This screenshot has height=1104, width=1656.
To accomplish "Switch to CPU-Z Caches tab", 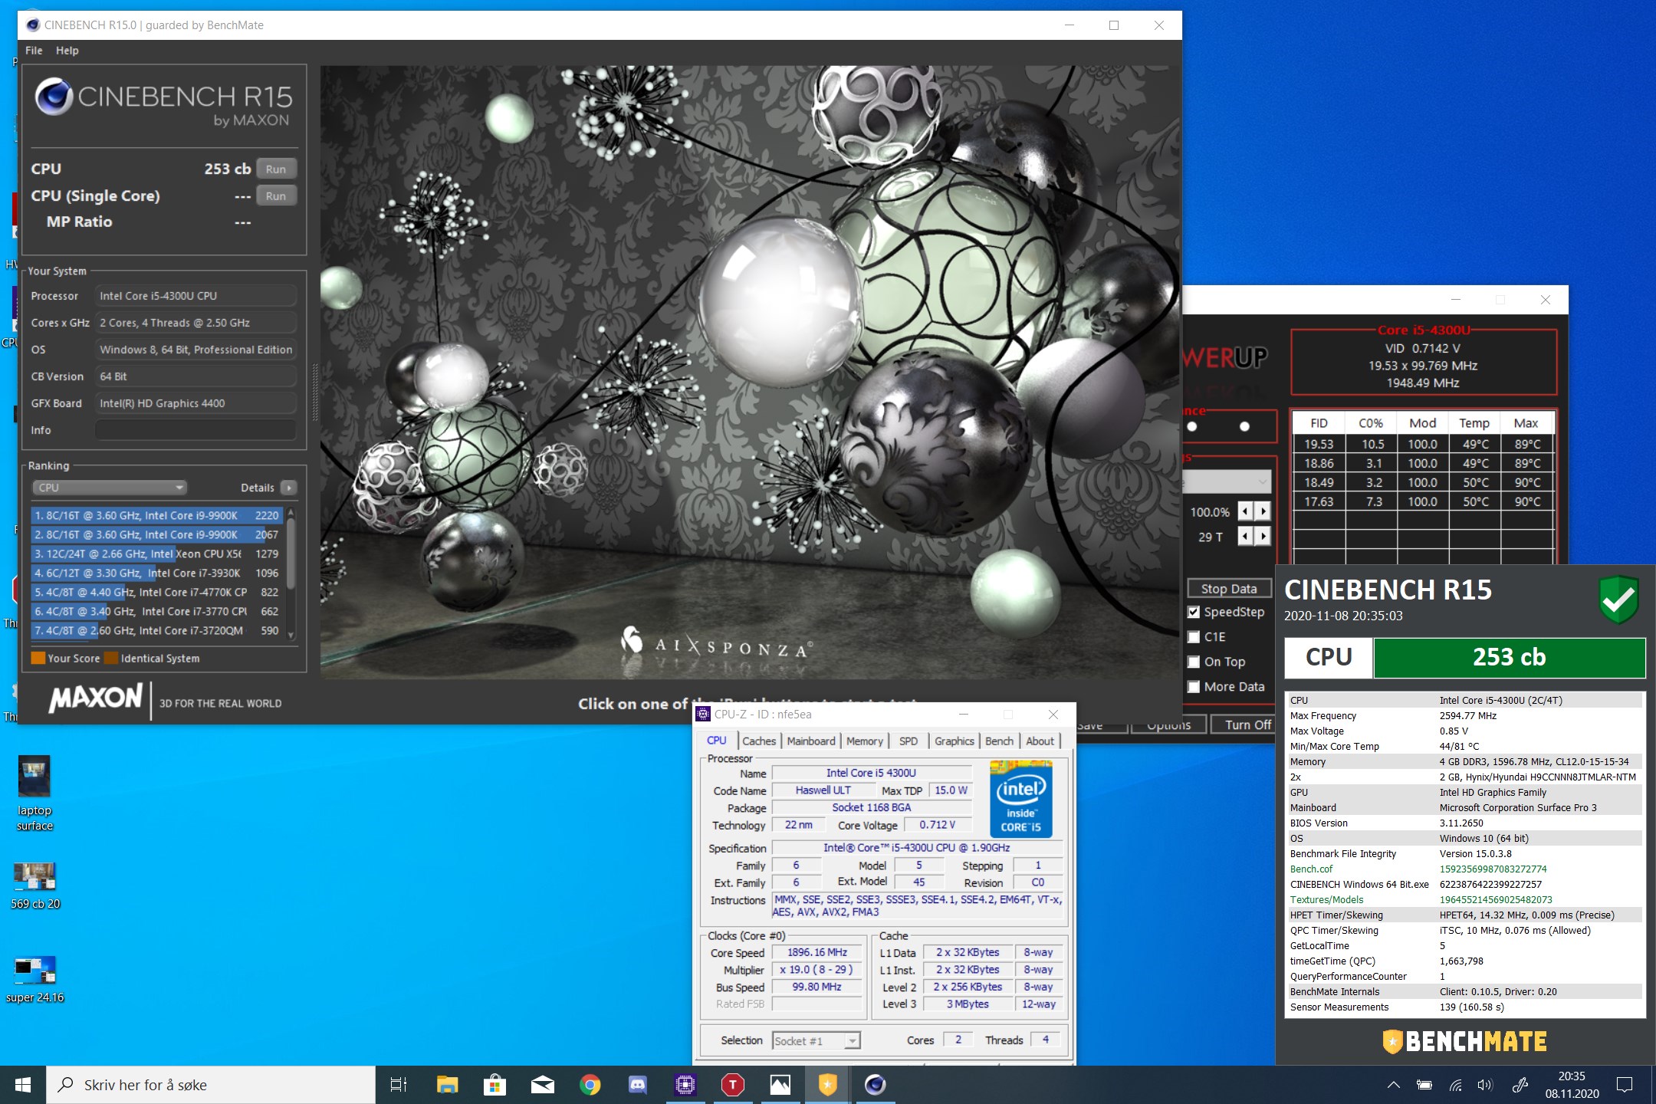I will tap(759, 741).
